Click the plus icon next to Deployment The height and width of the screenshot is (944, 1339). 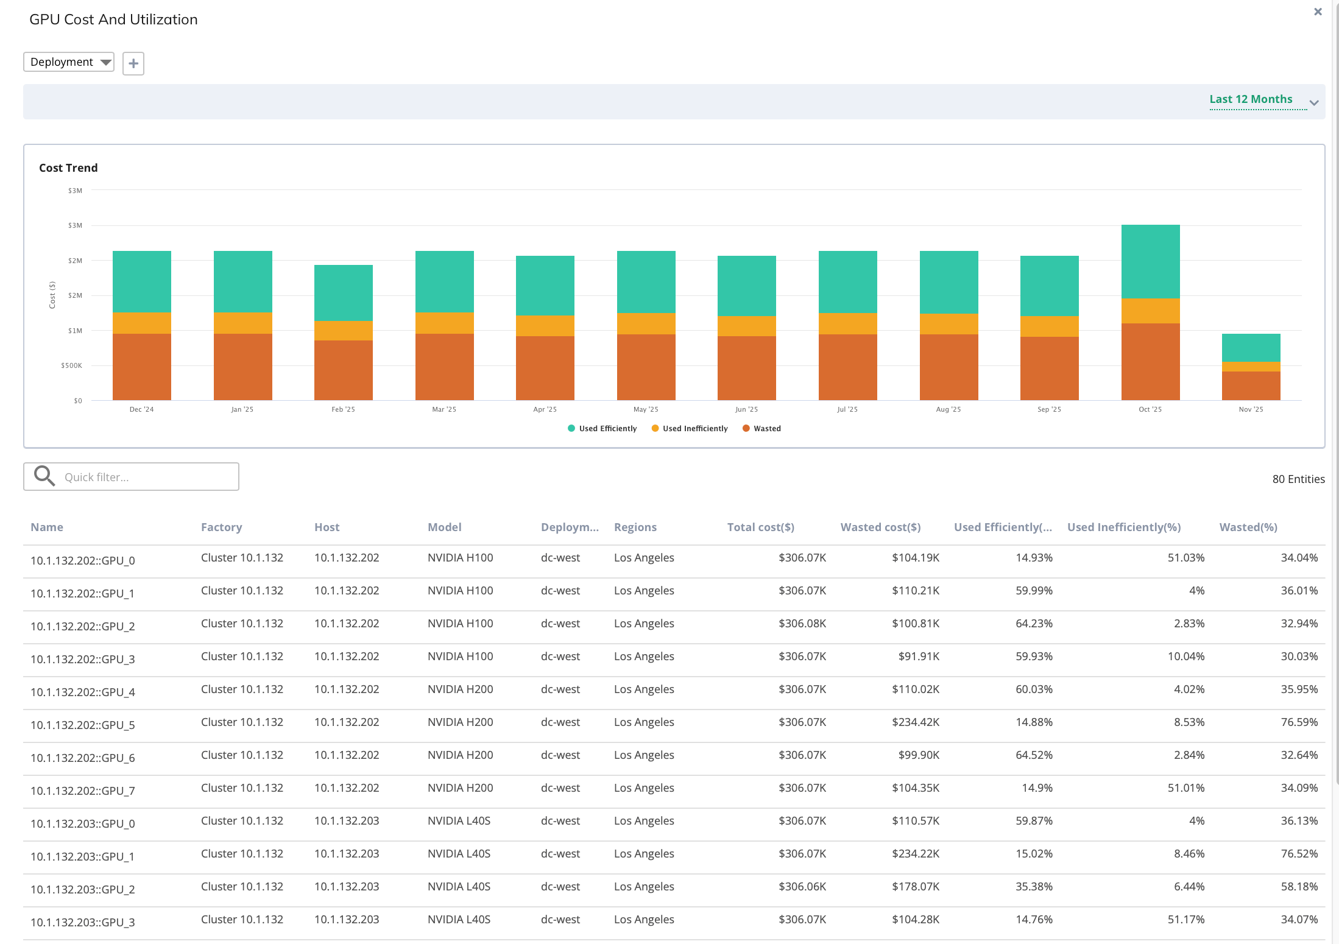coord(133,63)
